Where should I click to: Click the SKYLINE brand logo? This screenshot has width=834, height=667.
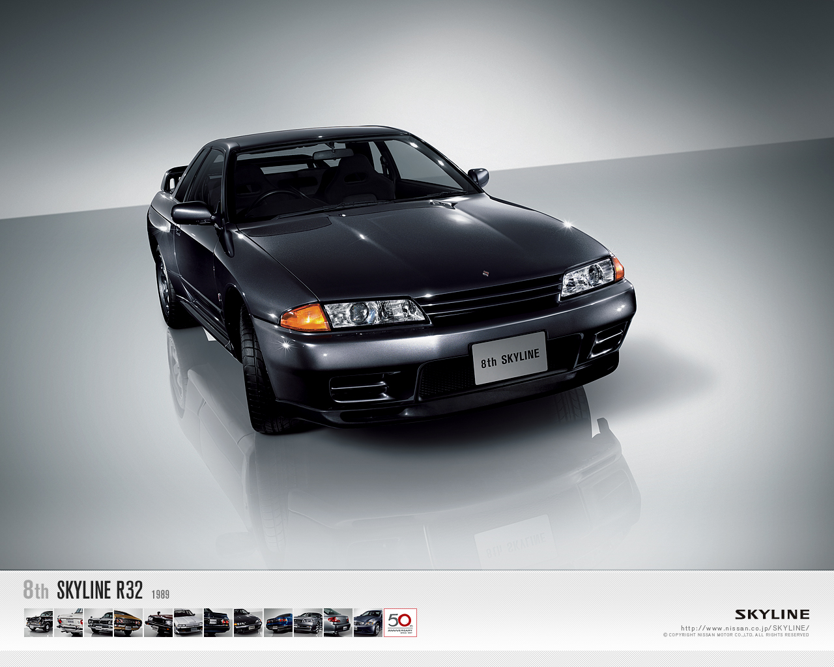[x=772, y=614]
